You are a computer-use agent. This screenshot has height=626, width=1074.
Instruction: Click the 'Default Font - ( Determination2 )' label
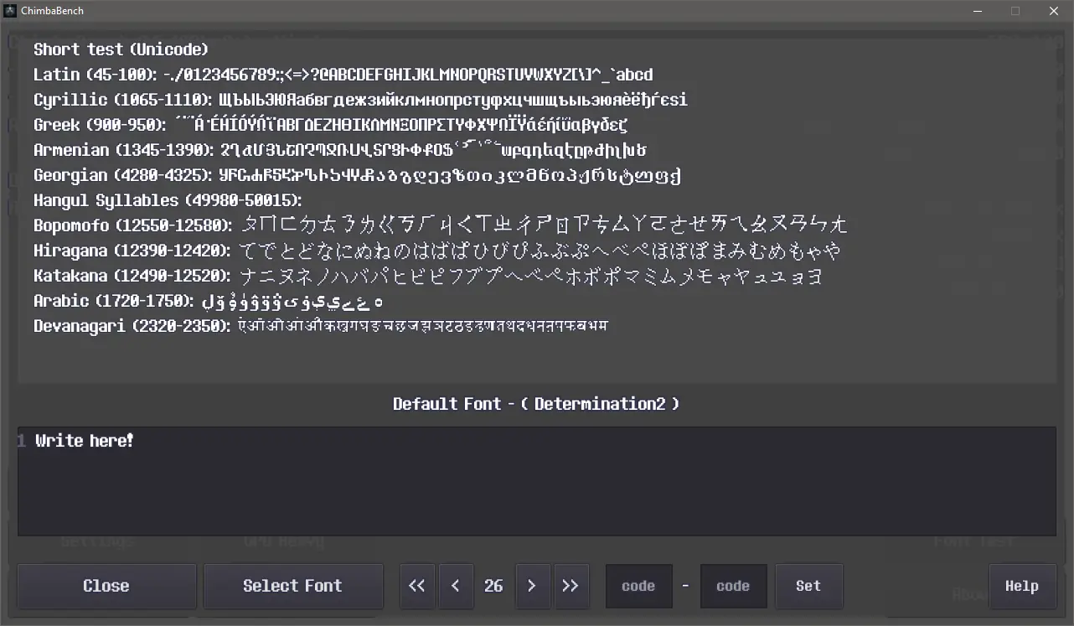pos(536,404)
